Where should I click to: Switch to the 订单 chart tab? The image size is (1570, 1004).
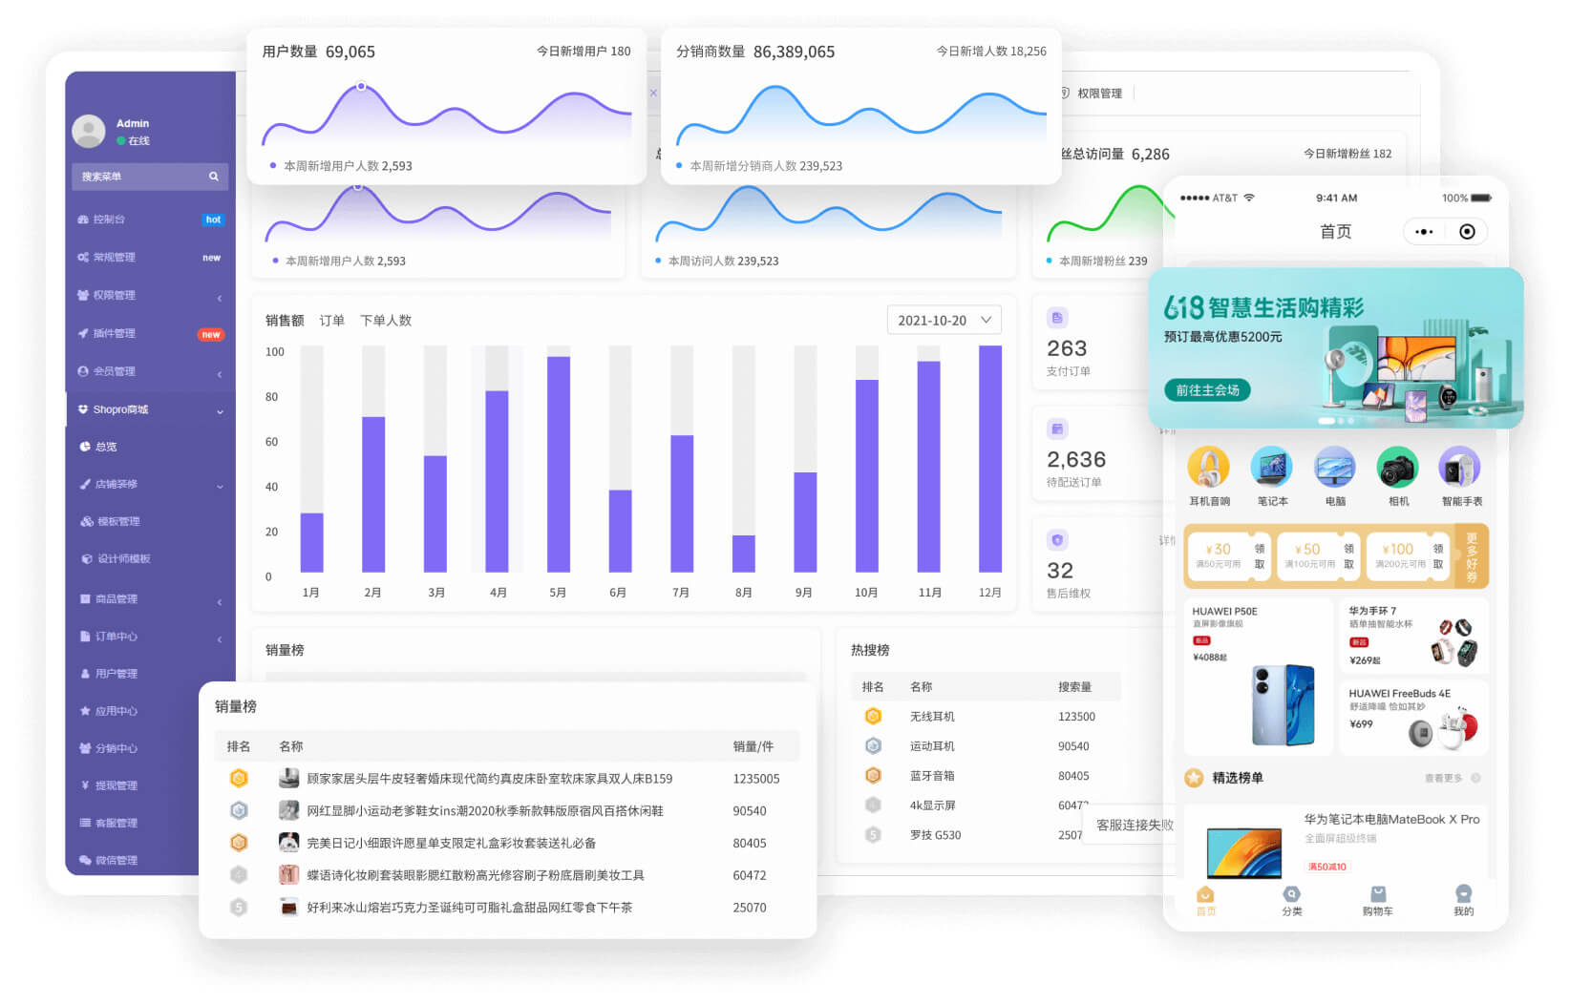coord(331,321)
